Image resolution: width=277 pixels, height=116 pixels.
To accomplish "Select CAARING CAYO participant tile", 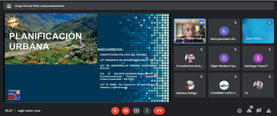I will coord(224,85).
